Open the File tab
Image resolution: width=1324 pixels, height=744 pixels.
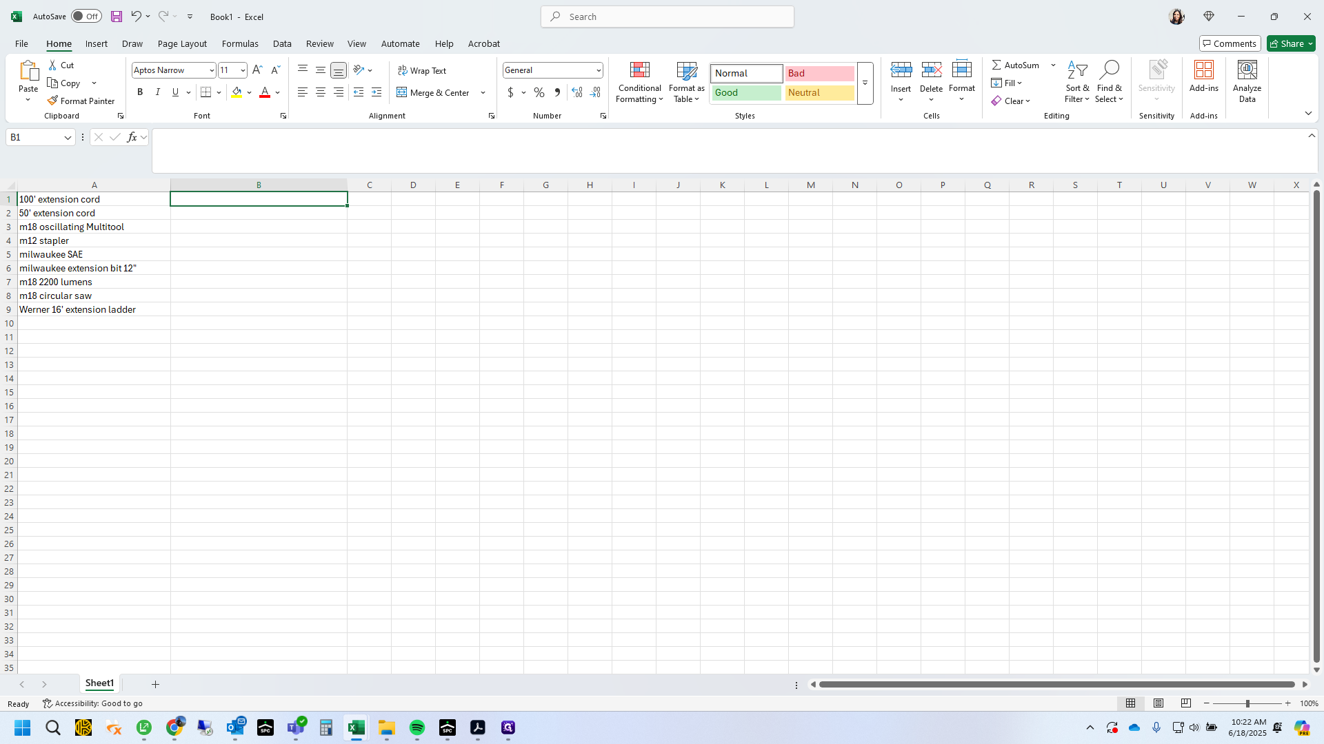(21, 43)
